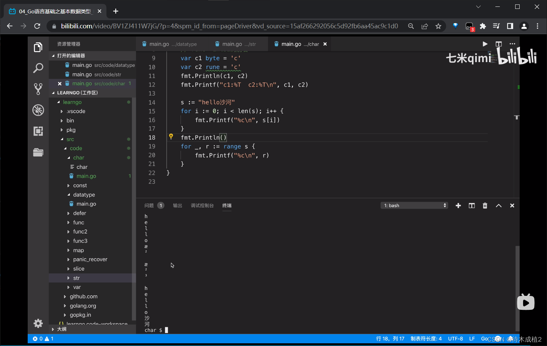The width and height of the screenshot is (547, 346).
Task: Click the terminal panel scrollbar
Action: pos(517,288)
